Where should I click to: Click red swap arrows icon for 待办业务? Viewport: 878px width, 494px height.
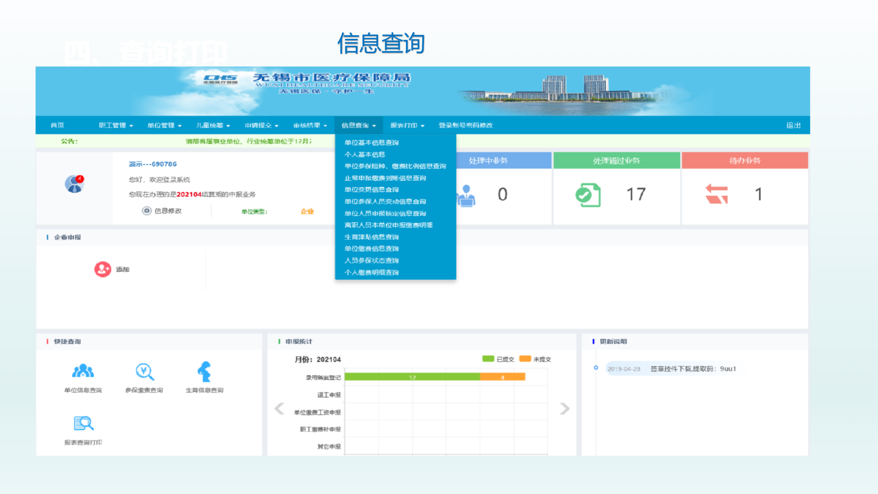point(717,194)
